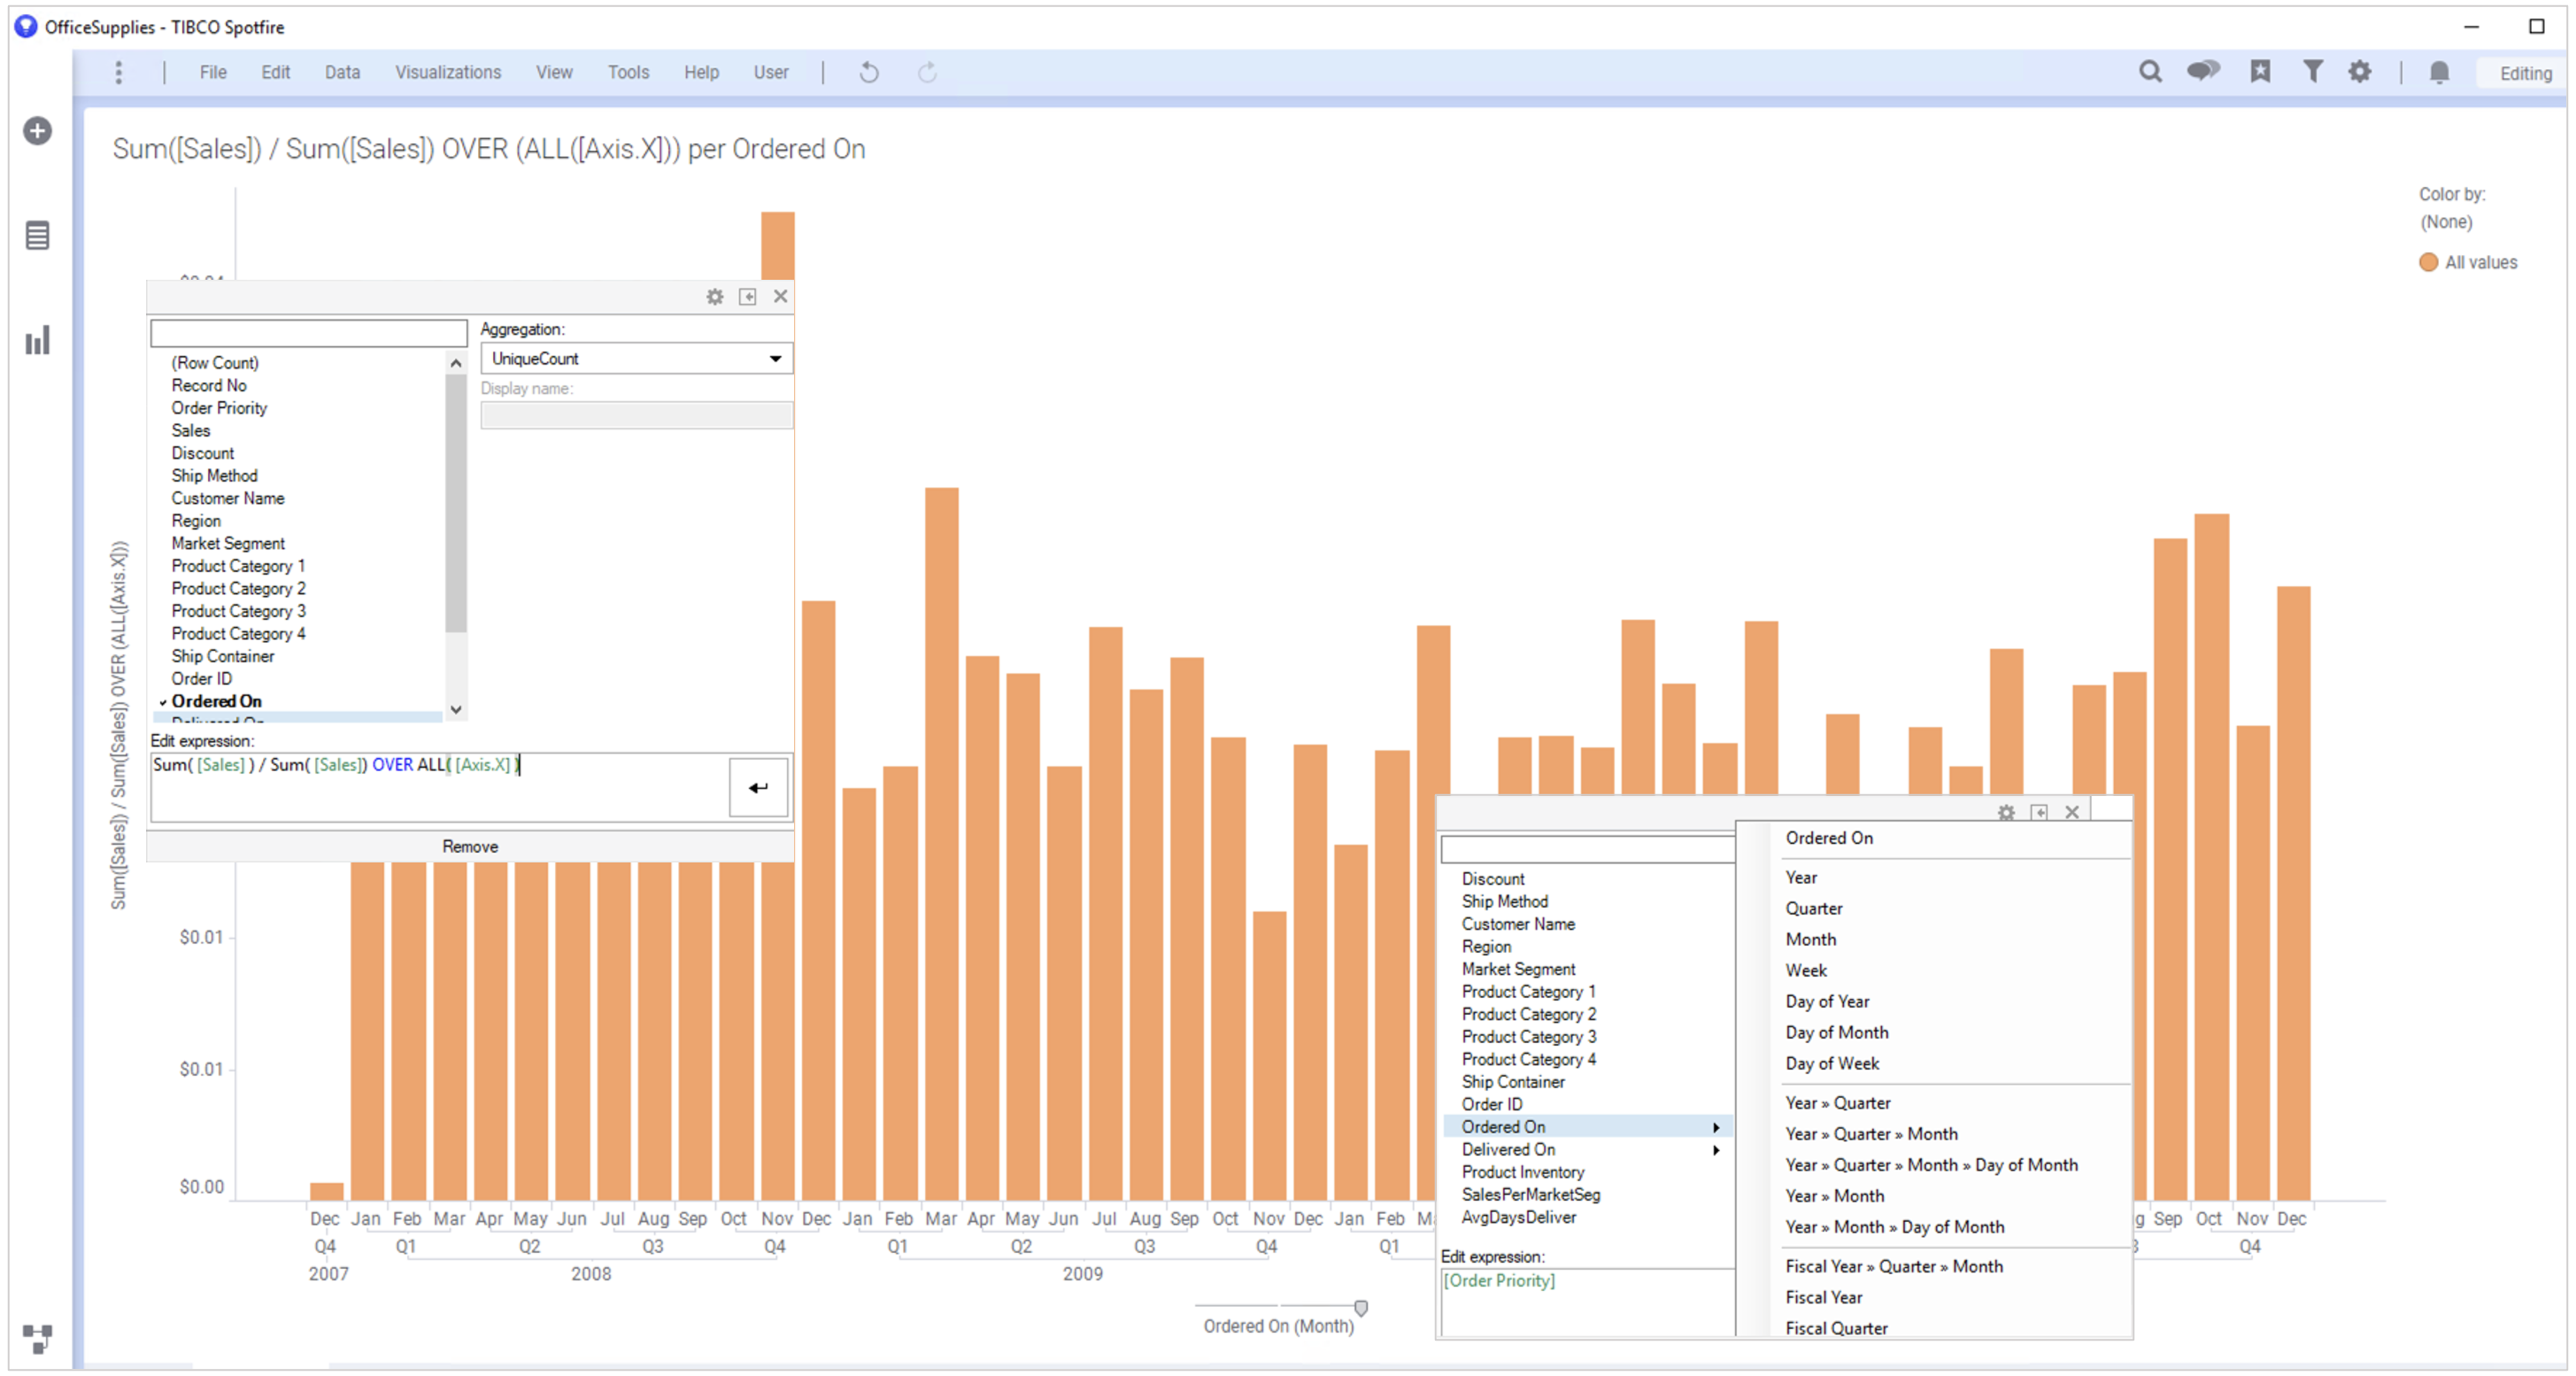
Task: Focus the search field in Order Priority popup
Action: [x=1587, y=850]
